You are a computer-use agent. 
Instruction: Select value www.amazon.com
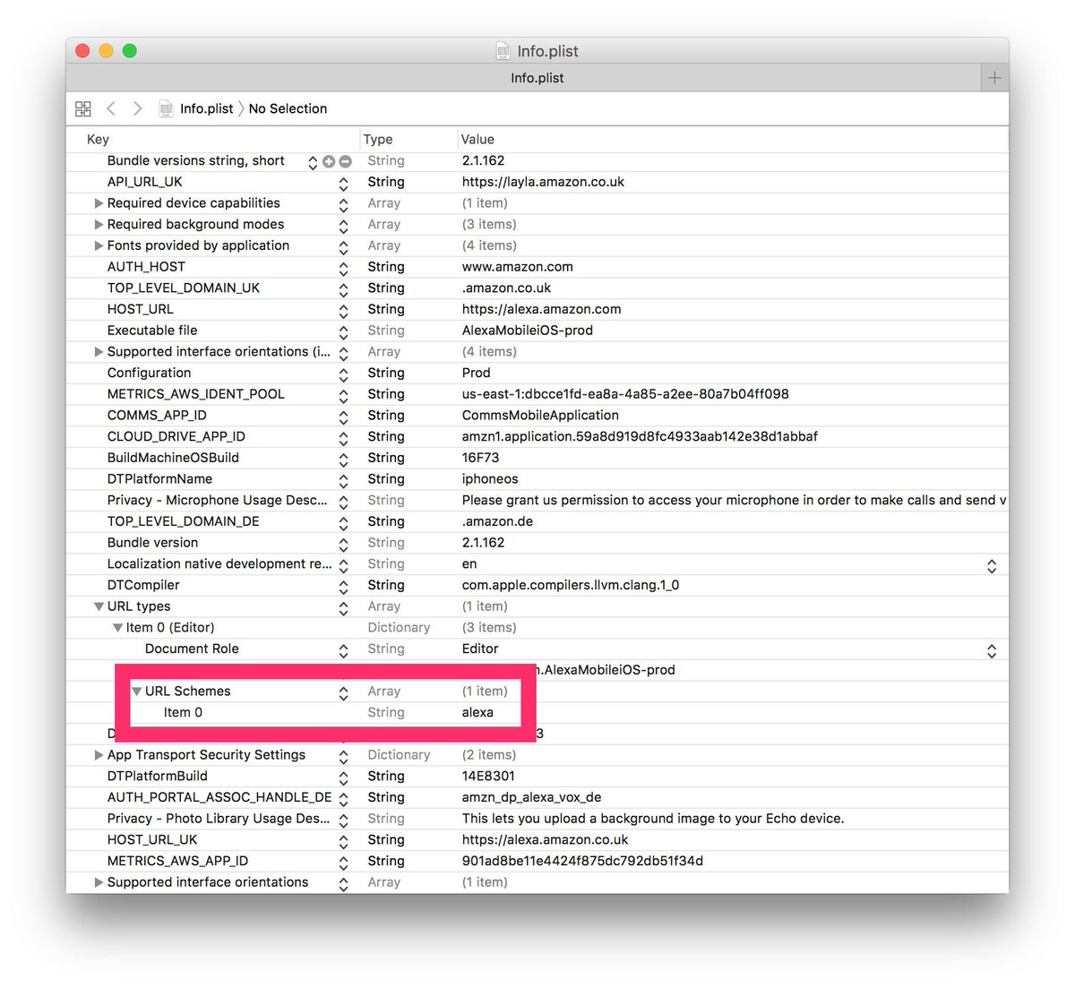pos(517,267)
